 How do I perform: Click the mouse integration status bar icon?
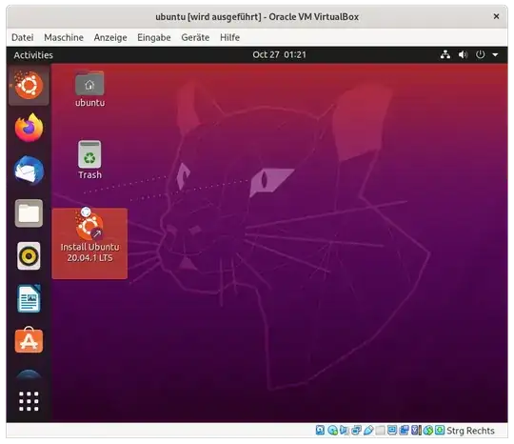(x=427, y=430)
